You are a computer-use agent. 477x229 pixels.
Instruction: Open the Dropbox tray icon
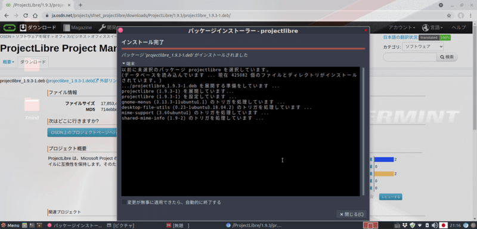tap(405, 225)
